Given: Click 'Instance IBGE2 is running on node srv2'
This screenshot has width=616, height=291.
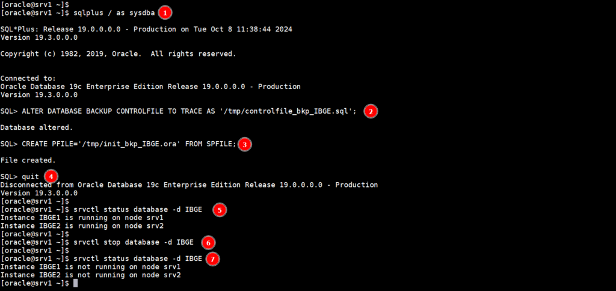Looking at the screenshot, I should pos(82,226).
